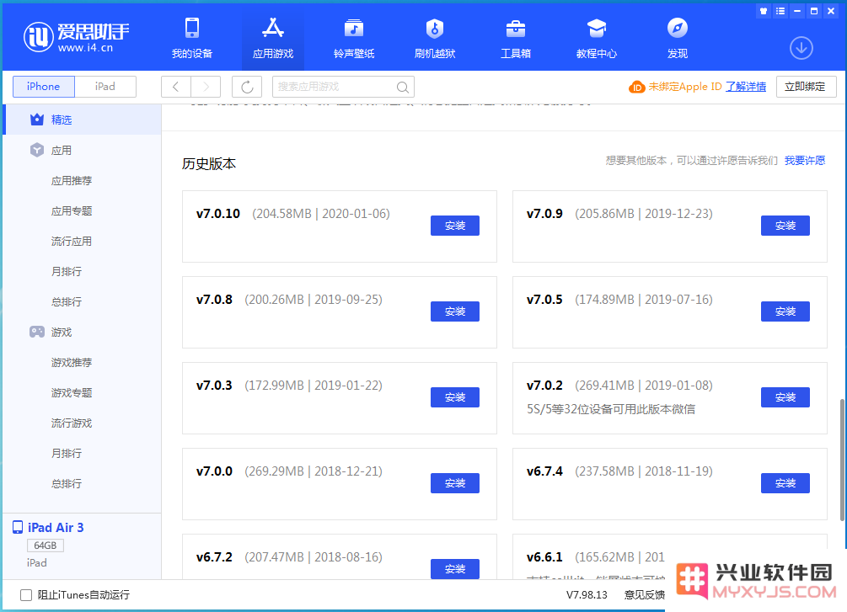Image resolution: width=847 pixels, height=612 pixels.
Task: Open the skin/theme shirt icon in title bar
Action: (x=764, y=11)
